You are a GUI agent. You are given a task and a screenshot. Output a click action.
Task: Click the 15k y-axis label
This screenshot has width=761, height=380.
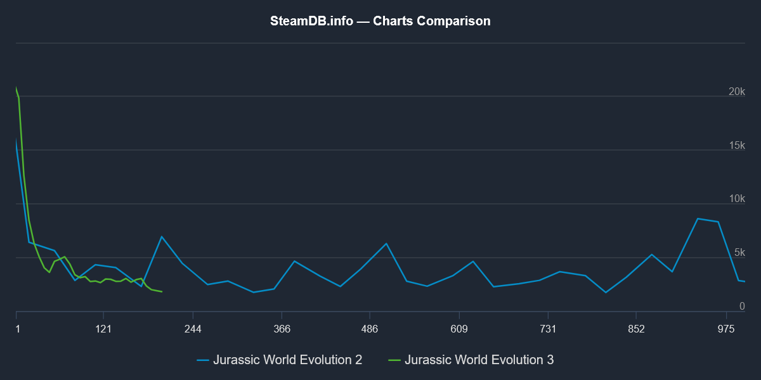pos(737,146)
